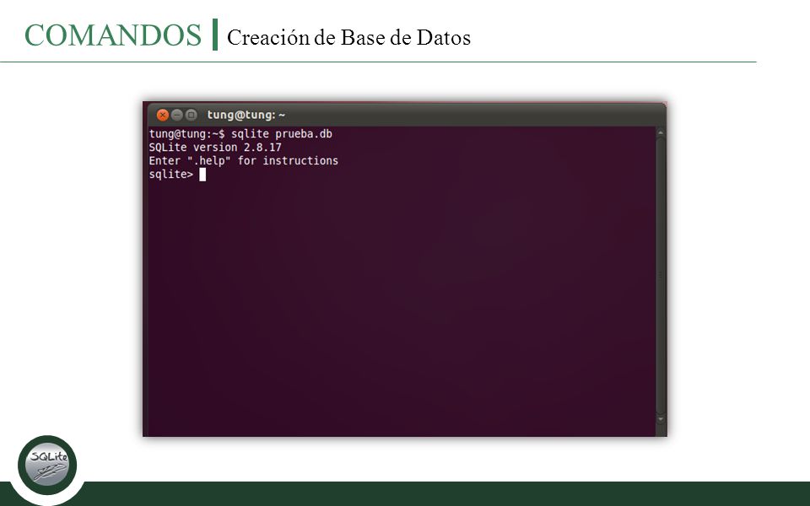
Task: Minimize the tung@tung terminal window
Action: (x=176, y=115)
